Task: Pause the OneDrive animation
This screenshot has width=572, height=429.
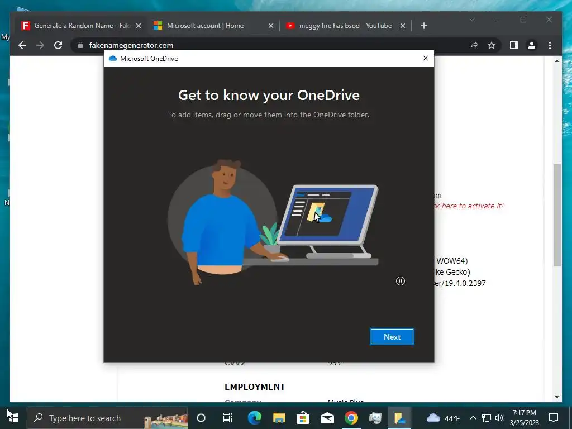Action: point(400,281)
